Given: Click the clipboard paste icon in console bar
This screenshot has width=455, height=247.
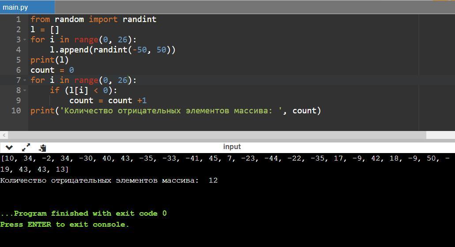Looking at the screenshot, I should 42,148.
